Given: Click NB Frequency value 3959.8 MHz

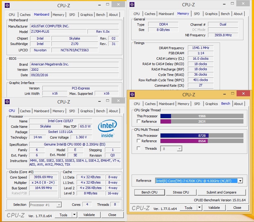Looking at the screenshot, I should click(x=223, y=35).
